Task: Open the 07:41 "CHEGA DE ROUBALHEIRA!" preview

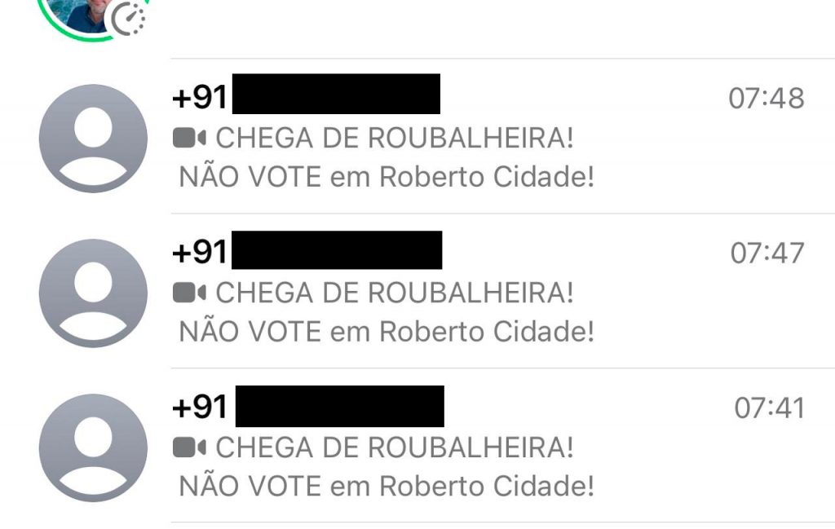Action: [394, 447]
